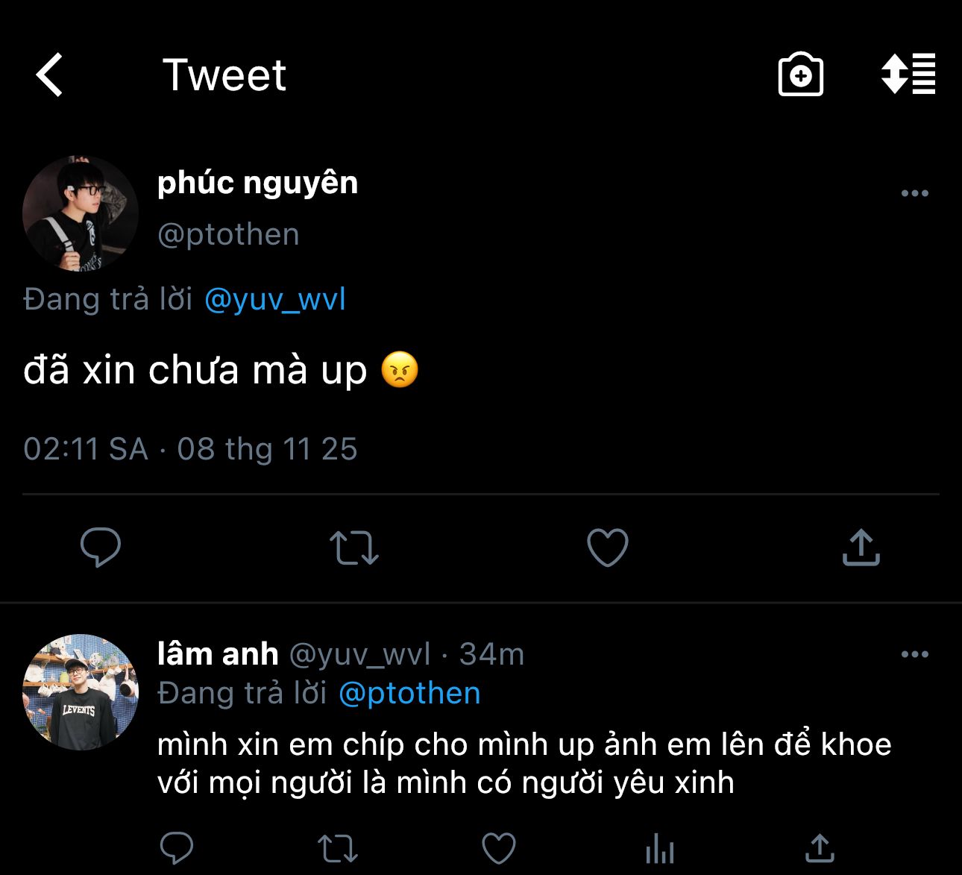Open the reply sort order icon
The width and height of the screenshot is (962, 875).
point(908,74)
